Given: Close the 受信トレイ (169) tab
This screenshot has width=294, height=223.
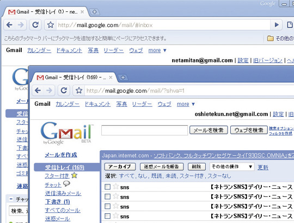Looking at the screenshot, I should click(x=111, y=78).
